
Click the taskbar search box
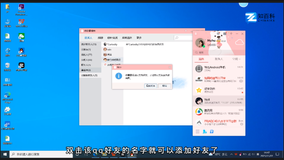pyautogui.click(x=41, y=154)
